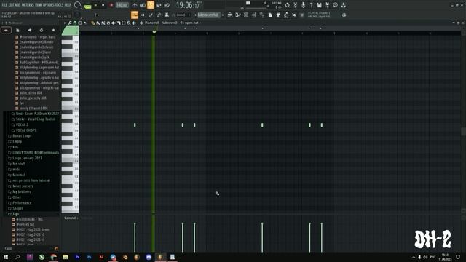Toggle the highlighted countdown before recording button
The height and width of the screenshot is (262, 466).
[151, 5]
